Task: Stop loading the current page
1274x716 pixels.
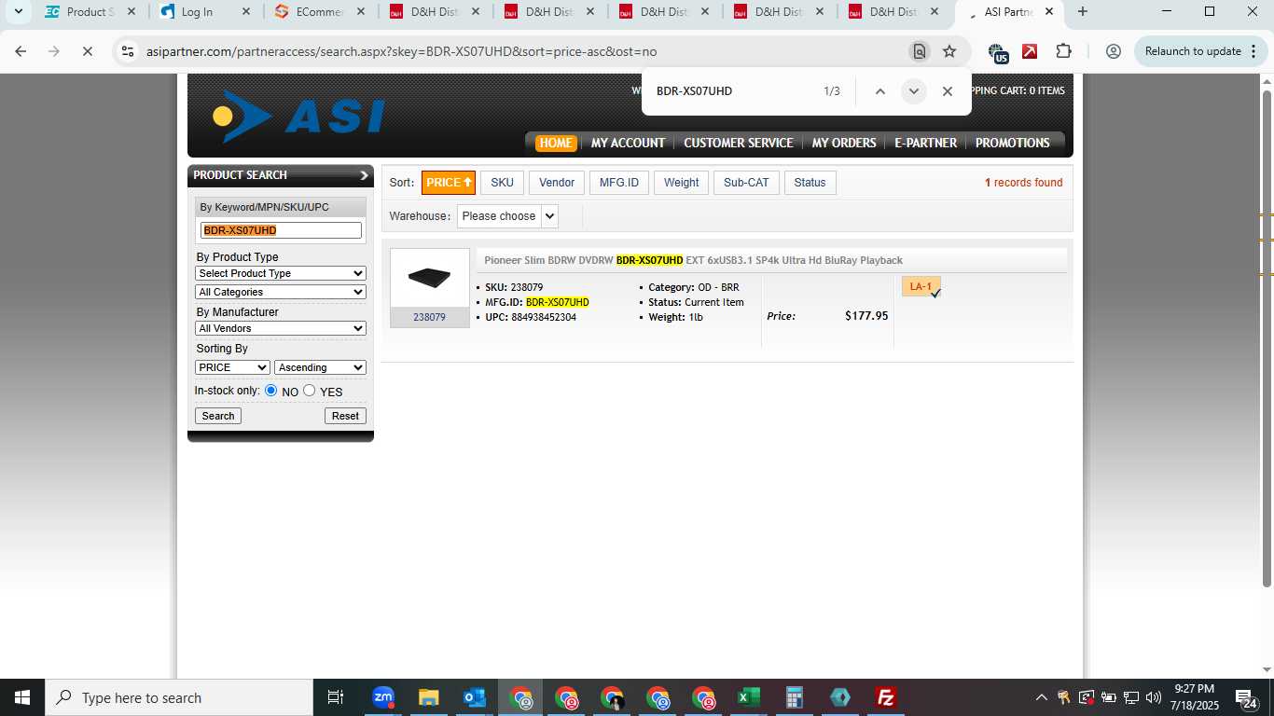Action: [88, 51]
